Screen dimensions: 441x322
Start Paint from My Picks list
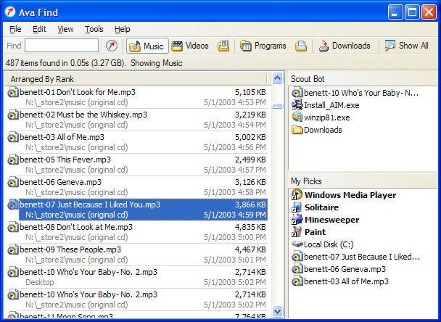pyautogui.click(x=315, y=232)
